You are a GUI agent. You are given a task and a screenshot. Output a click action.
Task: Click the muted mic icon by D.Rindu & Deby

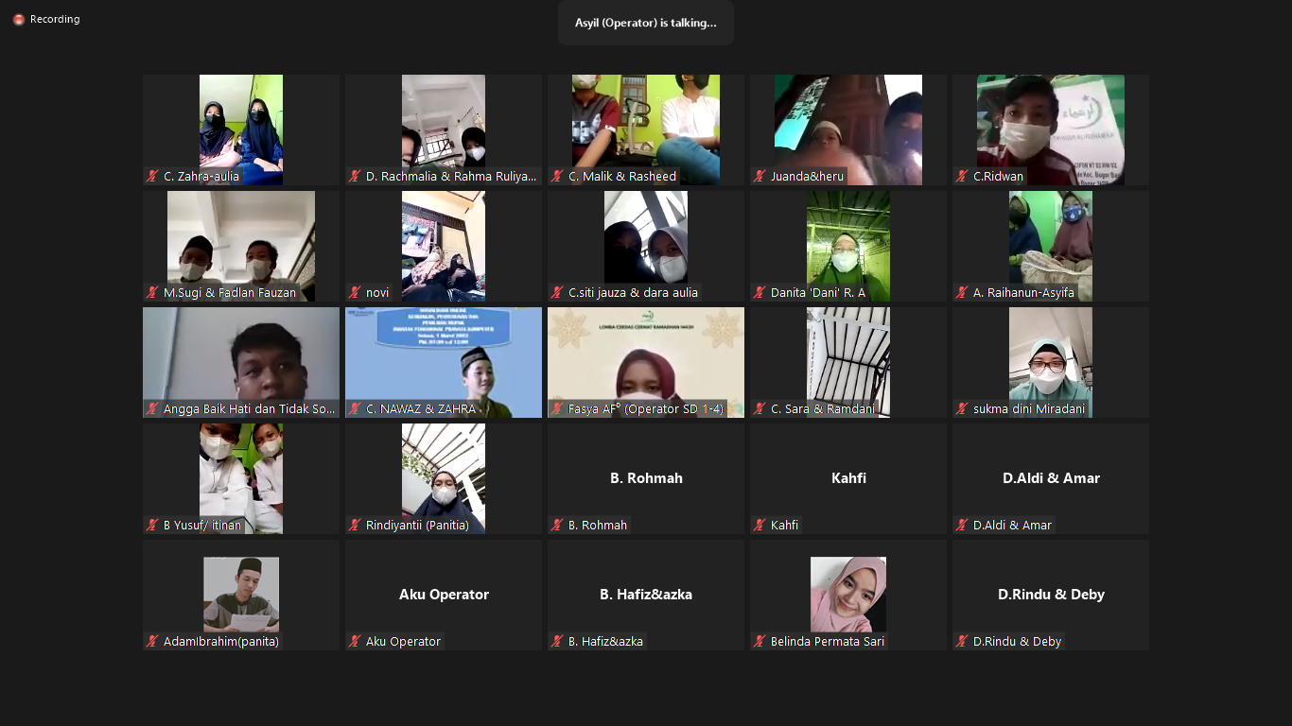click(x=962, y=642)
